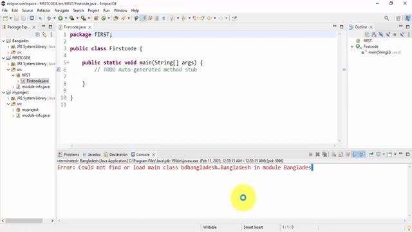Click the Search magnifier icon at top right

386,18
